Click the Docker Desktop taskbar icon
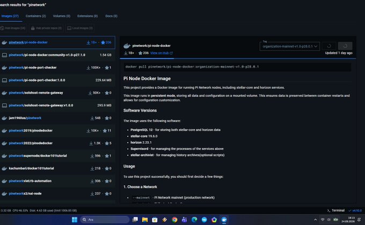Viewport: 365px width, 225px height. [224, 220]
